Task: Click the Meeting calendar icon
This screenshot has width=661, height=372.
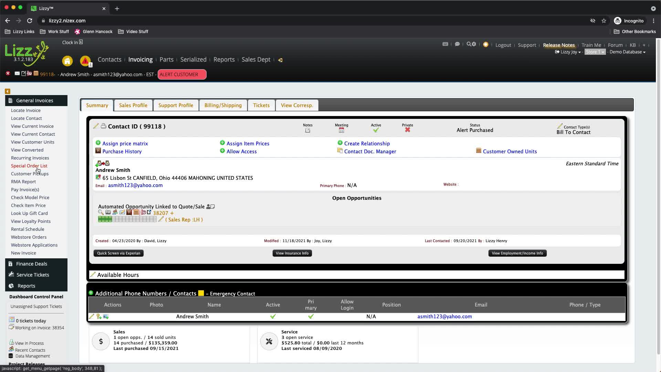Action: click(341, 130)
